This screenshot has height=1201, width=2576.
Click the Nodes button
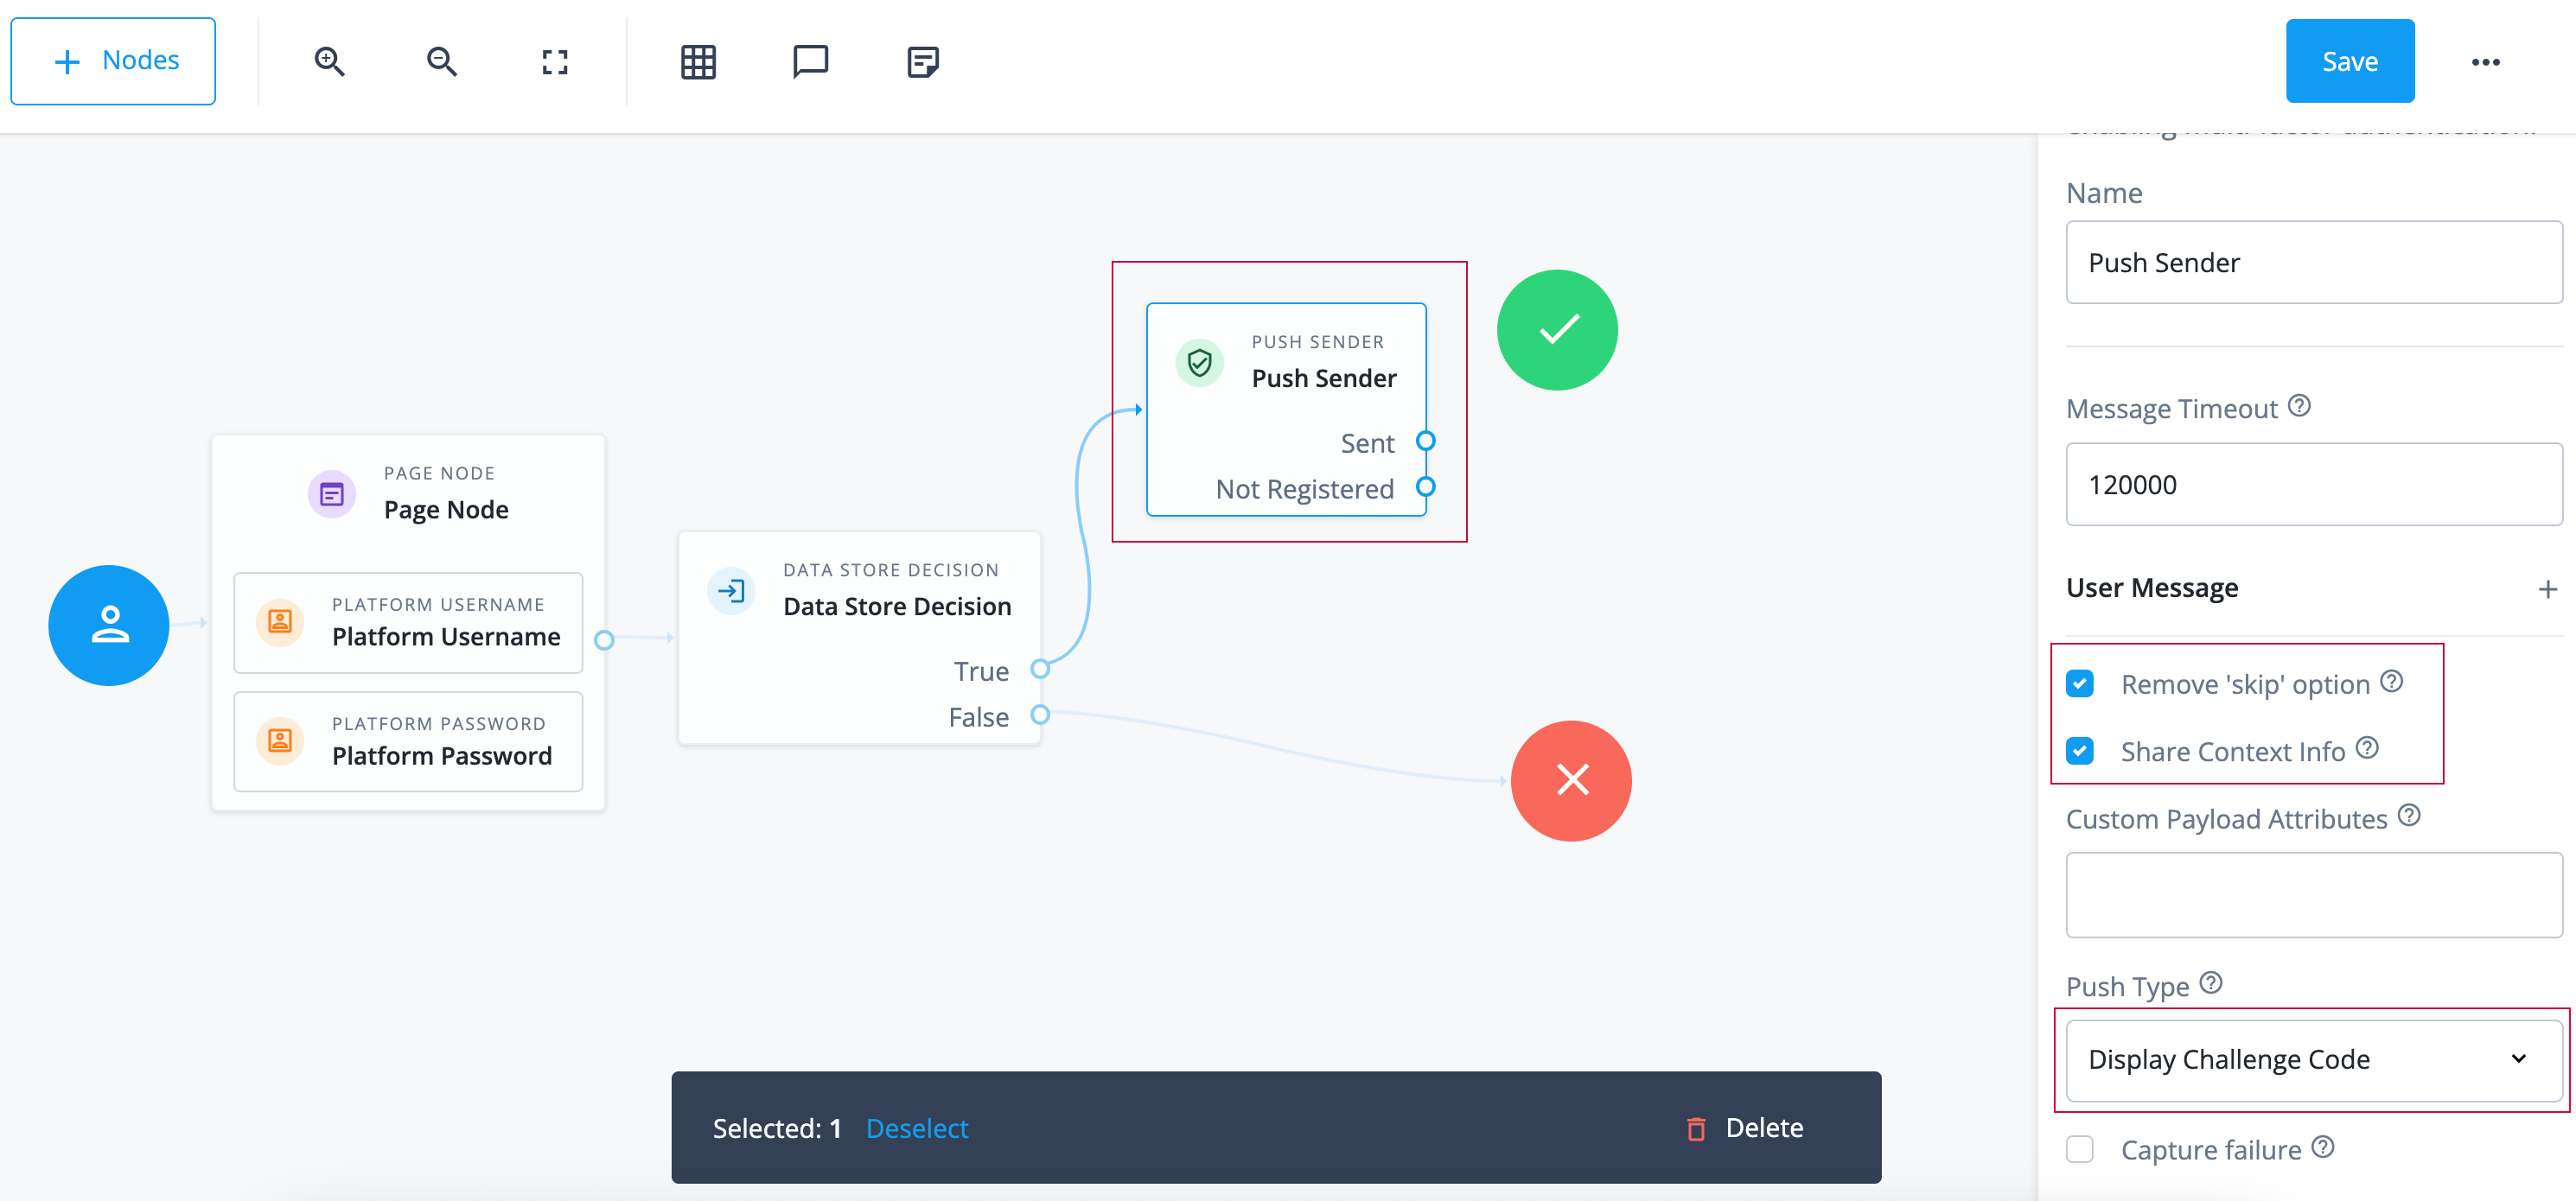pyautogui.click(x=112, y=60)
